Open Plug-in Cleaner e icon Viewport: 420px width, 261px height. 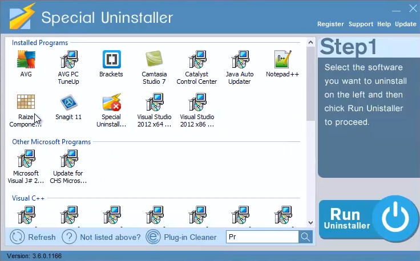tap(153, 237)
